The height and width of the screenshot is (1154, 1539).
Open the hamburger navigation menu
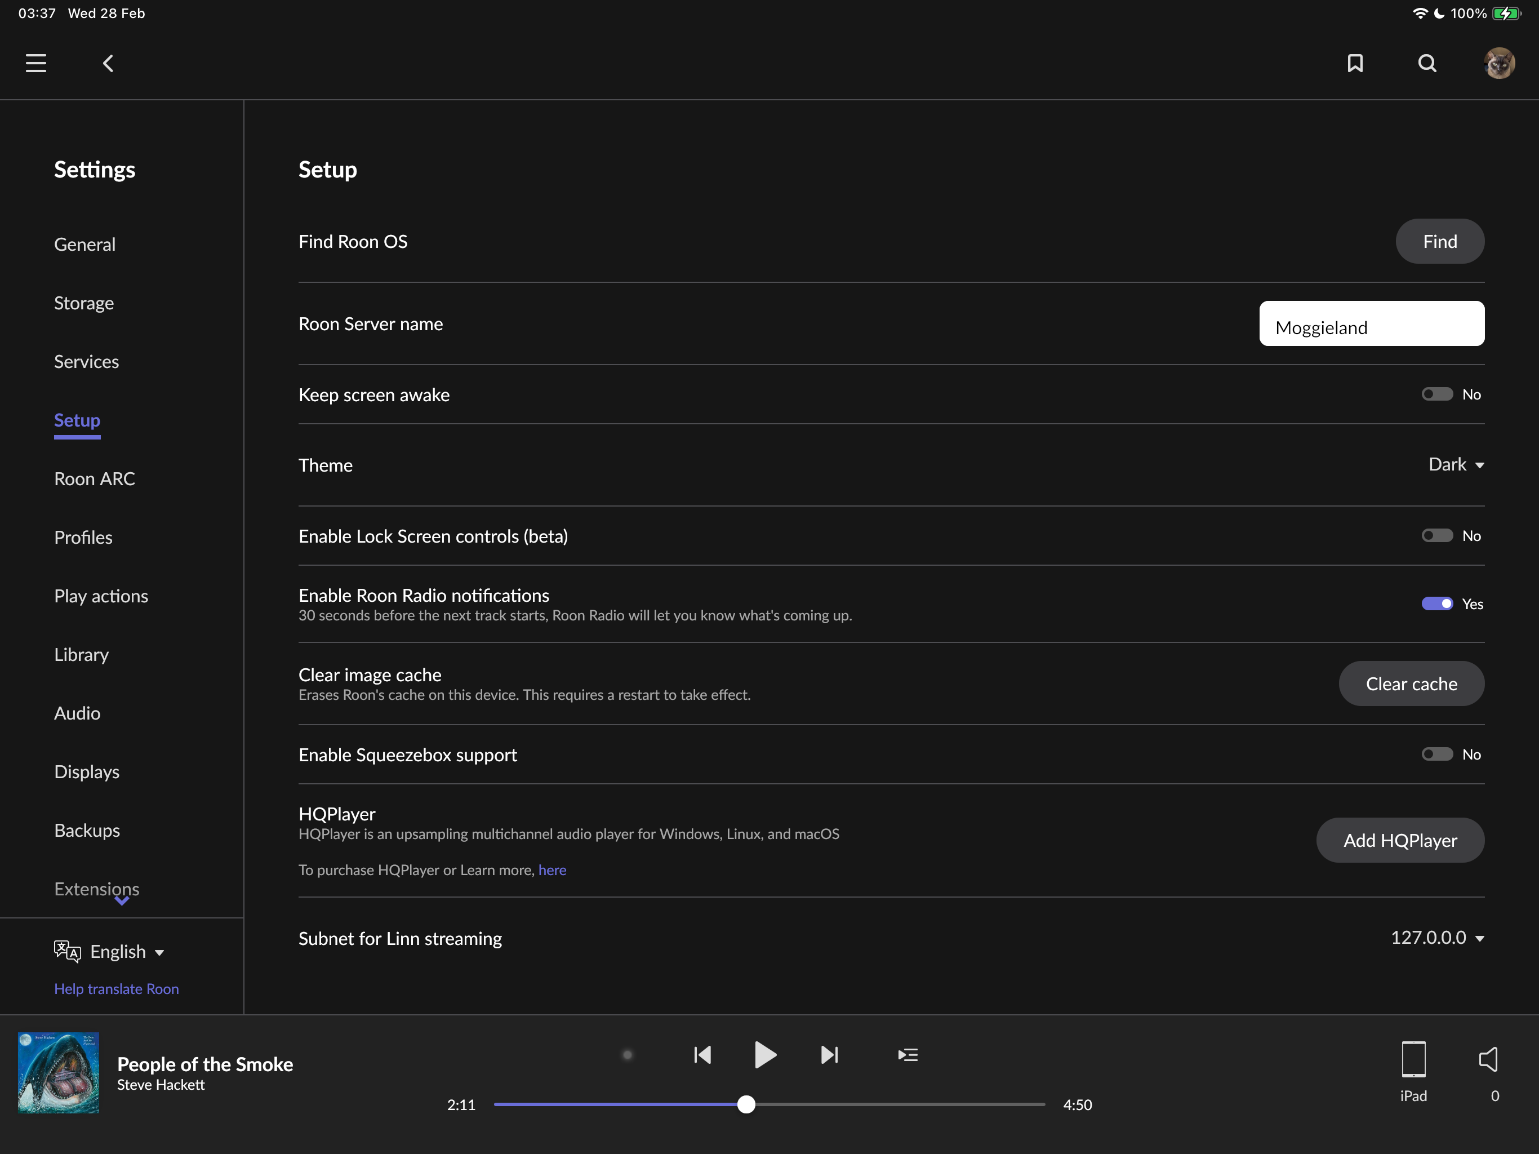tap(36, 63)
